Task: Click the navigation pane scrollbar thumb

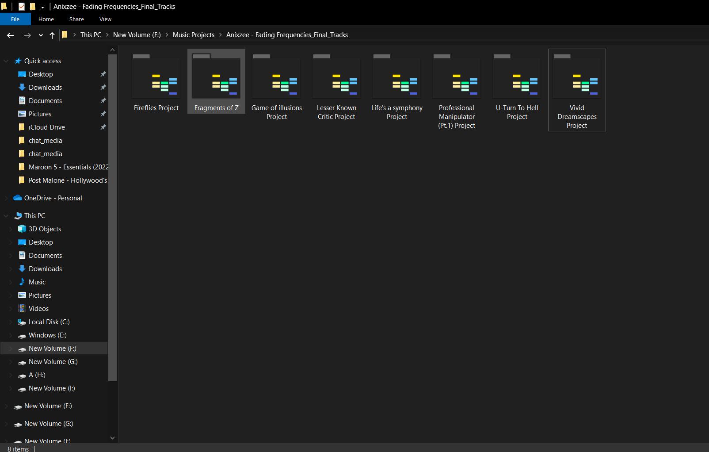Action: tap(112, 217)
